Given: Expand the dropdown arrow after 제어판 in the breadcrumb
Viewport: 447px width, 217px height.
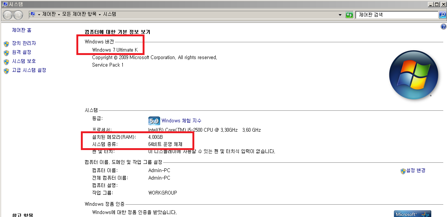Looking at the screenshot, I should [59, 15].
